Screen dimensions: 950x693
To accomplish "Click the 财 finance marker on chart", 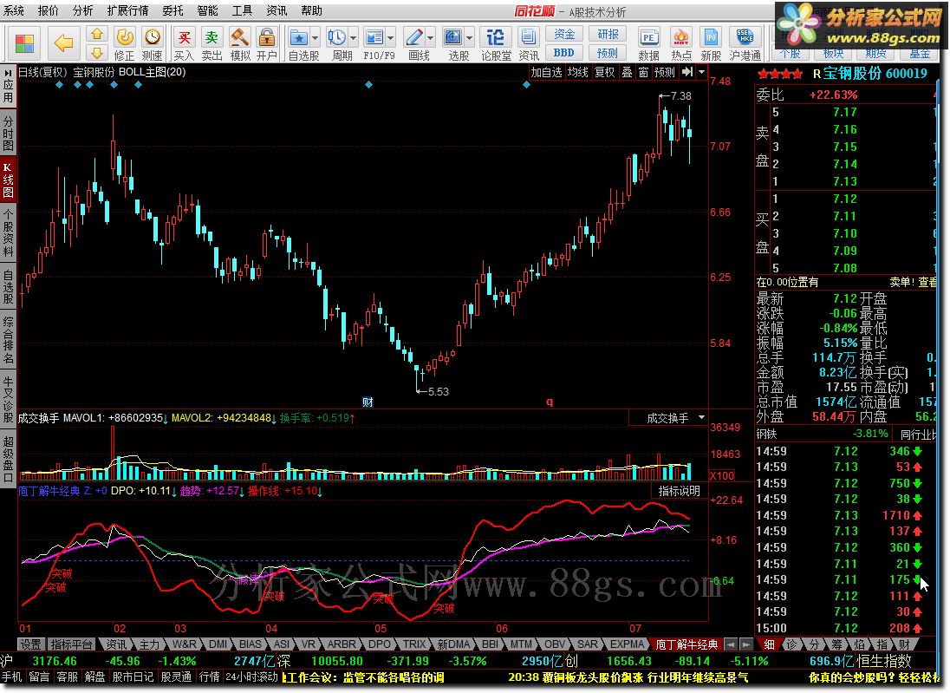I will [x=368, y=402].
